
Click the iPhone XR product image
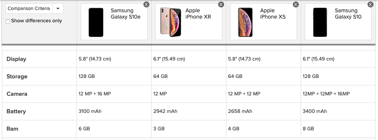[171, 22]
